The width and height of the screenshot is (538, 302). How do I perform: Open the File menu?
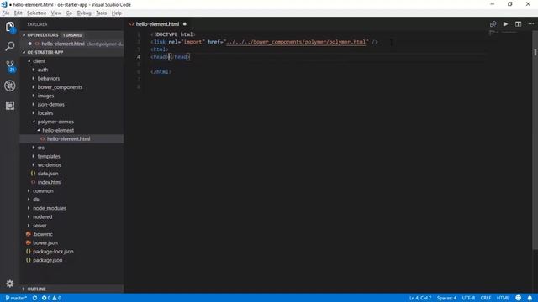[6, 13]
